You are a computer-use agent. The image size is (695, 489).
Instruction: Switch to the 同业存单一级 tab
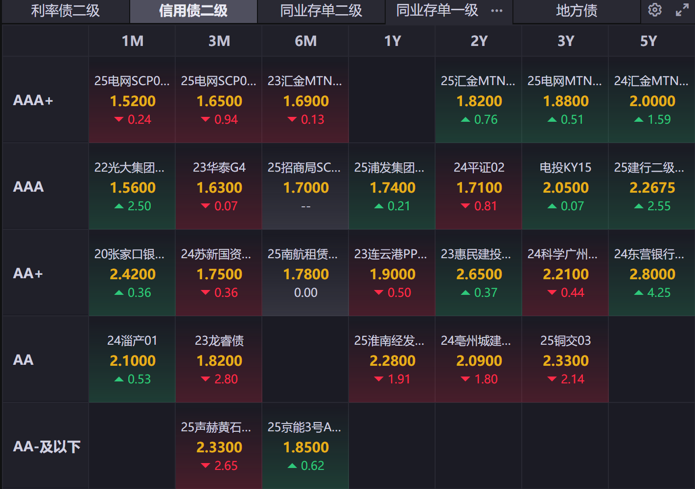[437, 11]
